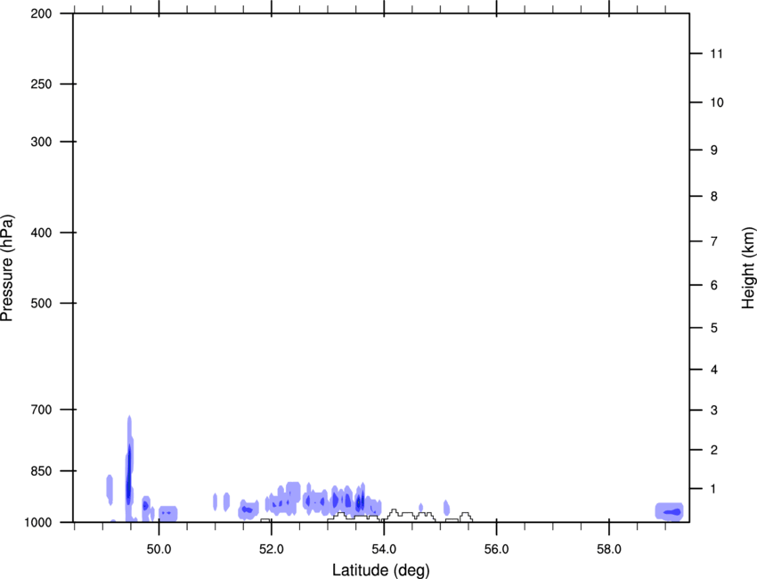Click the terrain outline peak near 55.5 latitude
Screen dimensions: 757x579
click(x=466, y=517)
